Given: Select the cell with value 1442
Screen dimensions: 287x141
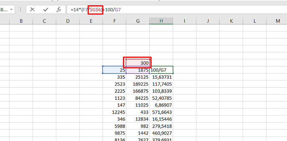Looking at the screenshot, I should pos(138,133).
